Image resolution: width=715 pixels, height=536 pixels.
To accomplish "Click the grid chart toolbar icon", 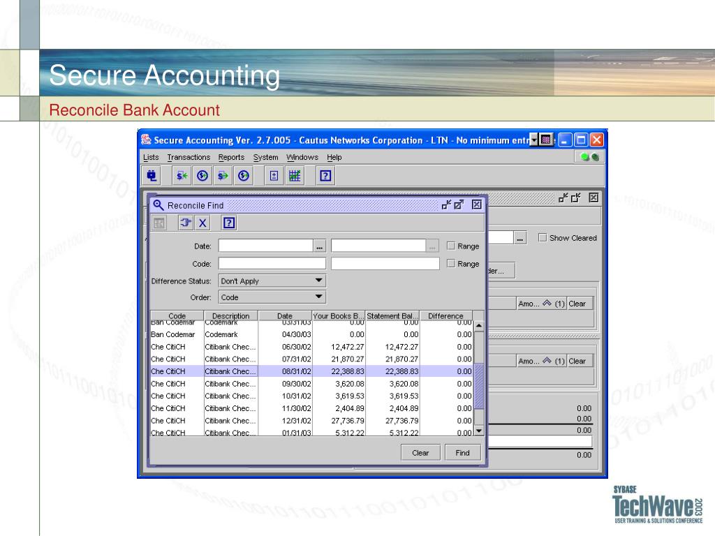I will pos(295,175).
